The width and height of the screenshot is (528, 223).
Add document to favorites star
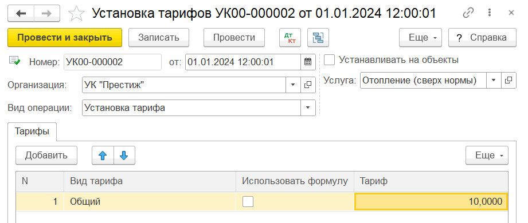(76, 14)
